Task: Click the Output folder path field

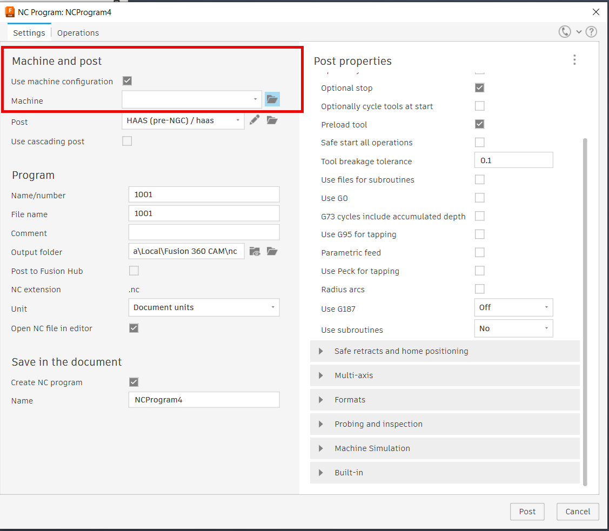Action: tap(186, 251)
